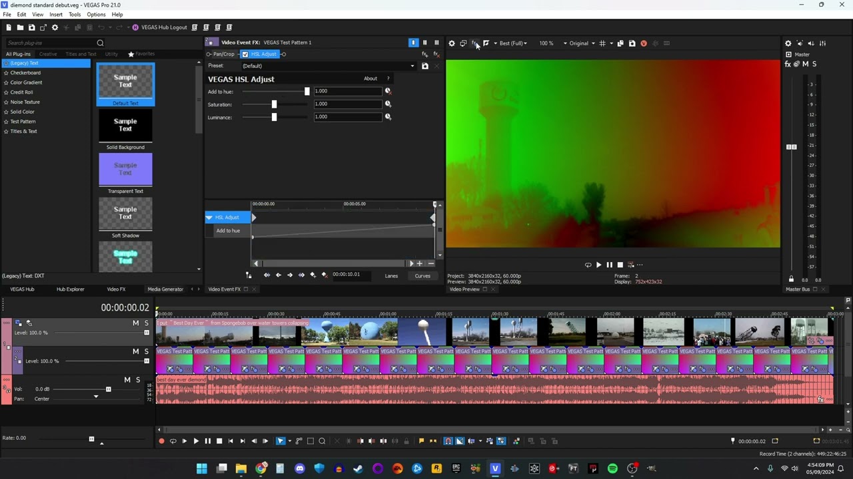
Task: Click the Luminance slider handle
Action: tap(274, 117)
